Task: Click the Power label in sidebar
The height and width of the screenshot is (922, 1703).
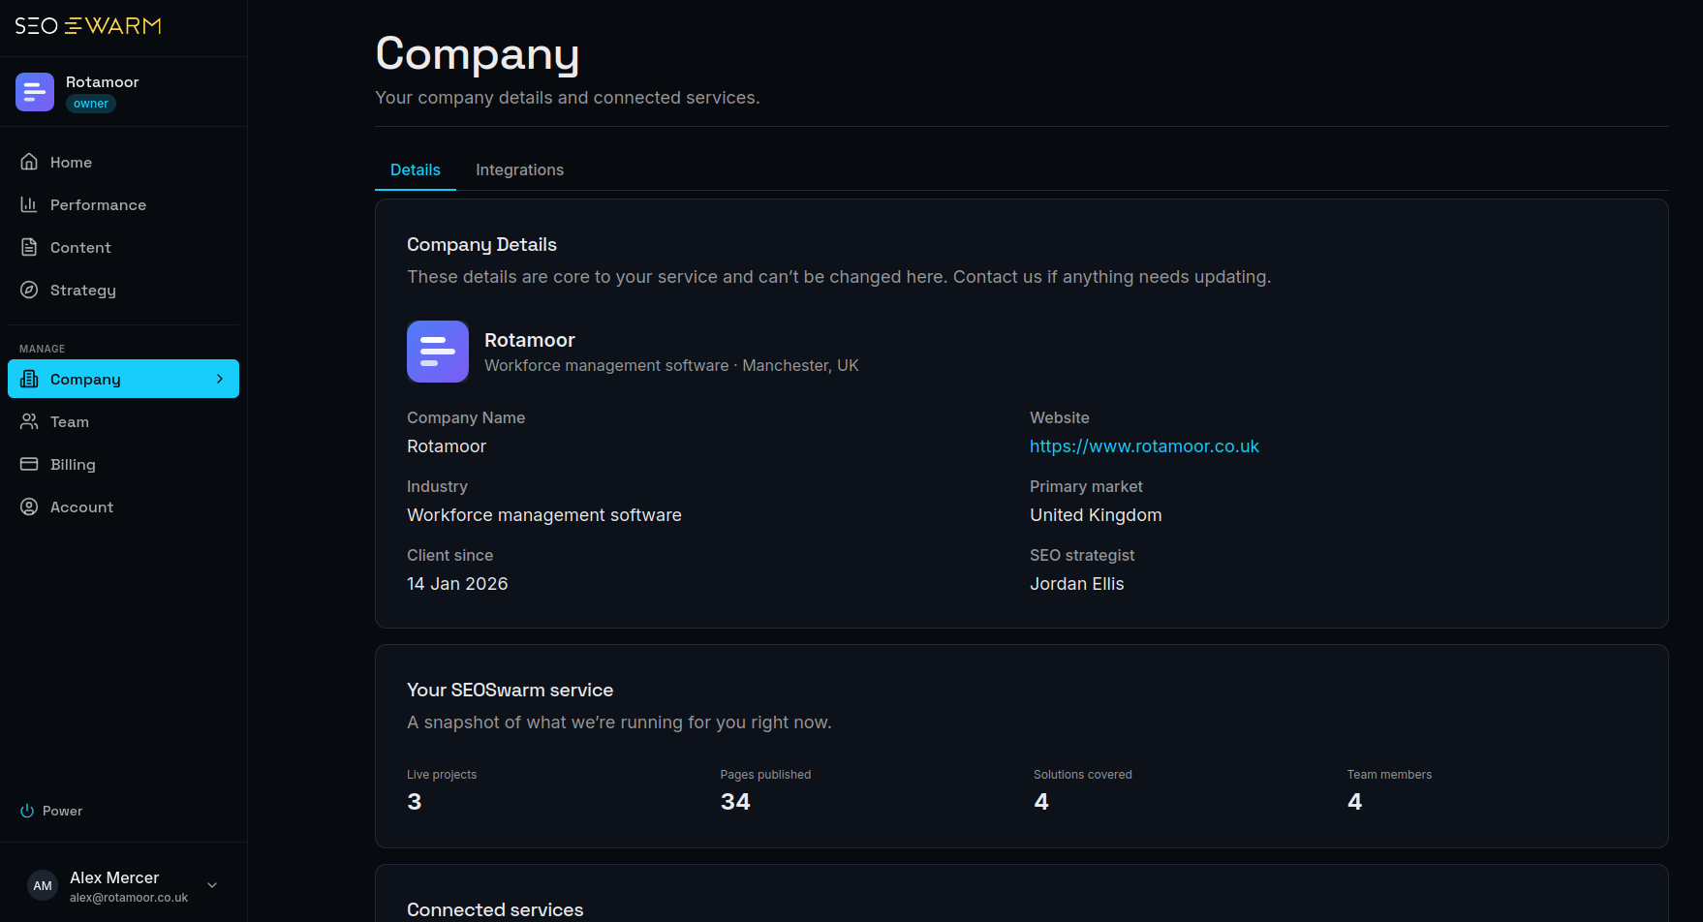Action: click(62, 811)
